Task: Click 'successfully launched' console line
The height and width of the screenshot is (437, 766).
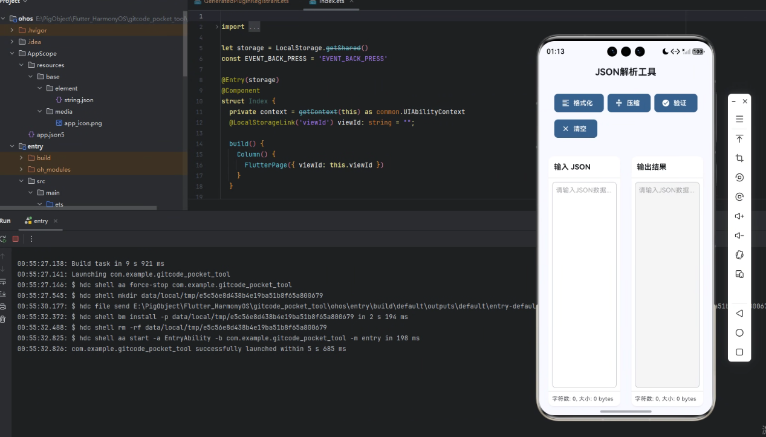Action: point(181,349)
